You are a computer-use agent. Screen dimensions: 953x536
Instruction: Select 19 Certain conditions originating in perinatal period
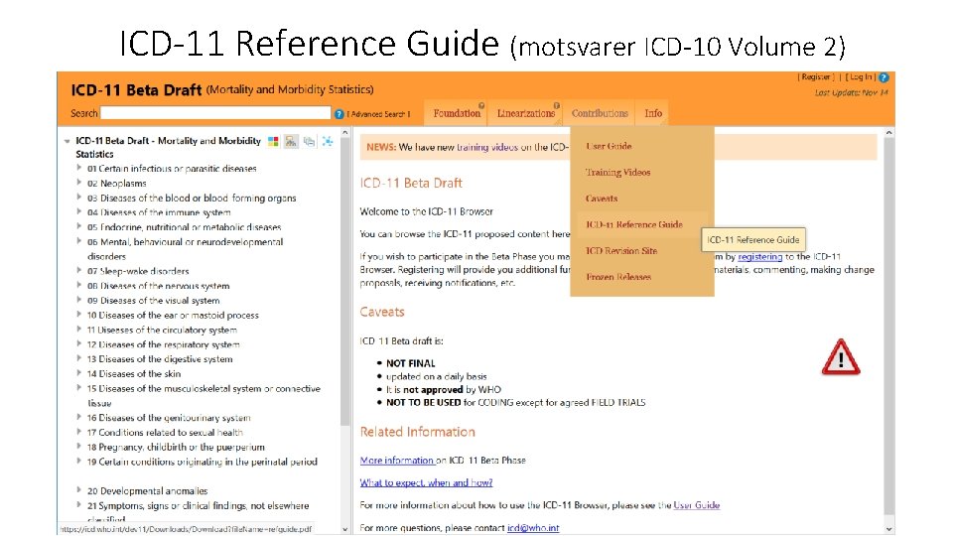pos(203,462)
